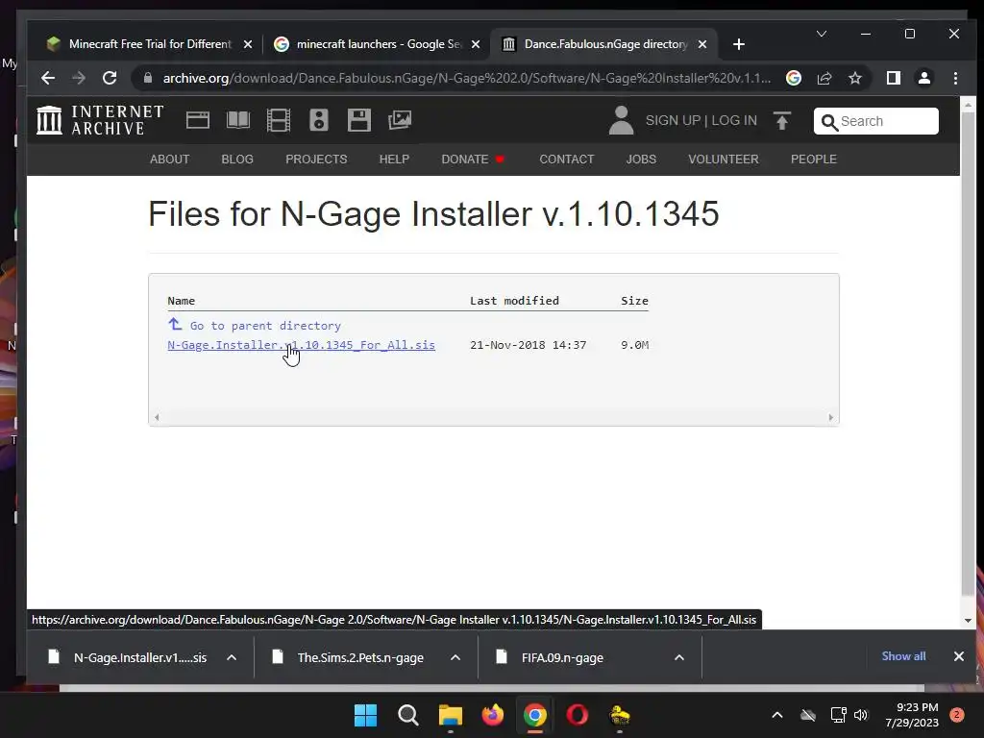Open the Web (Wayback) icon
Image resolution: width=984 pixels, height=738 pixels.
click(198, 120)
